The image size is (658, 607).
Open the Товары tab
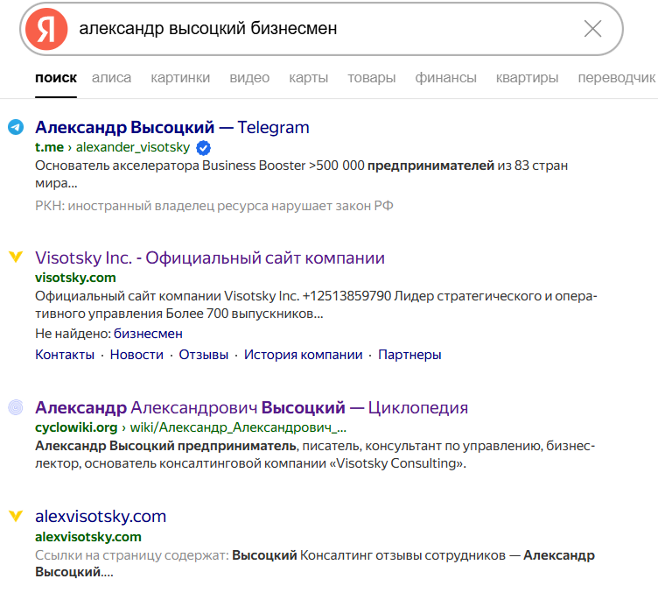371,78
